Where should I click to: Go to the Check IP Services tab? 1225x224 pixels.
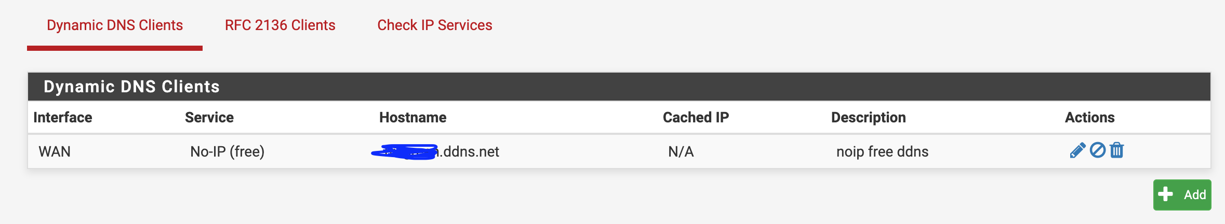coord(434,25)
